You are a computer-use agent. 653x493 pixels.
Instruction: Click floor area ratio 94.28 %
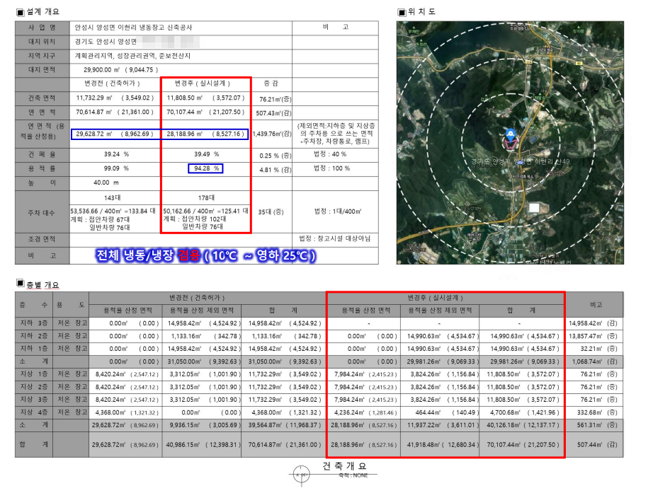coord(206,168)
